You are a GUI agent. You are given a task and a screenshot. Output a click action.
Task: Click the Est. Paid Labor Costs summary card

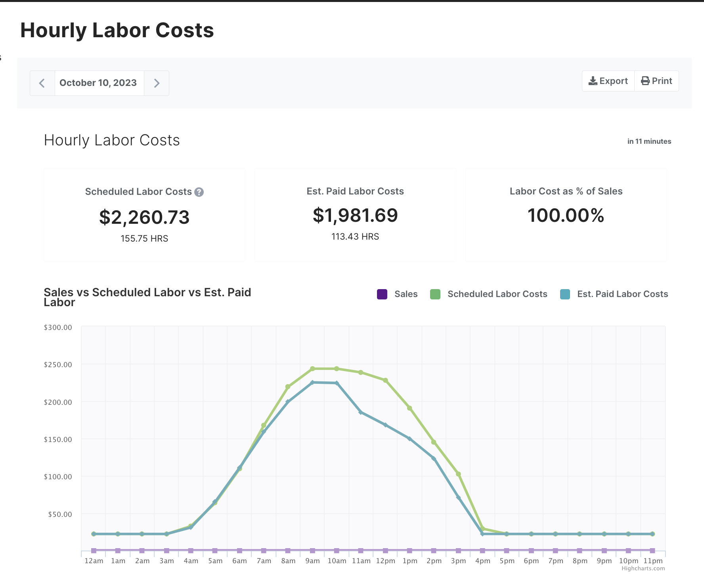point(355,214)
